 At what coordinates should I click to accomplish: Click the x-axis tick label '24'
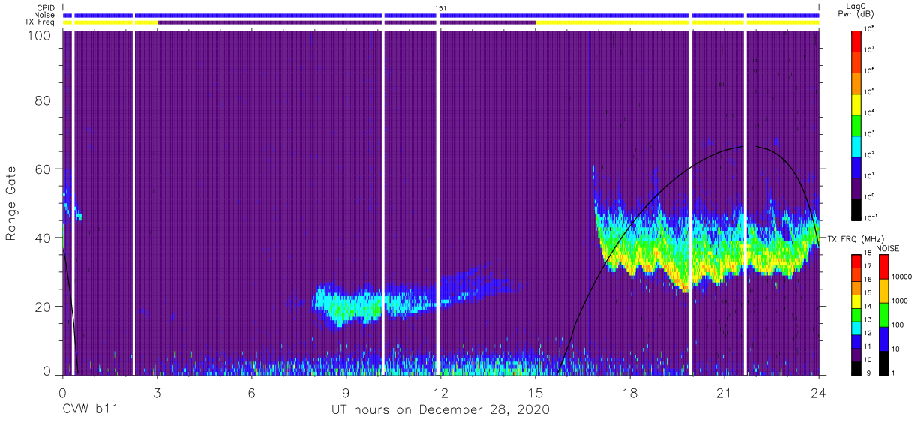point(819,393)
